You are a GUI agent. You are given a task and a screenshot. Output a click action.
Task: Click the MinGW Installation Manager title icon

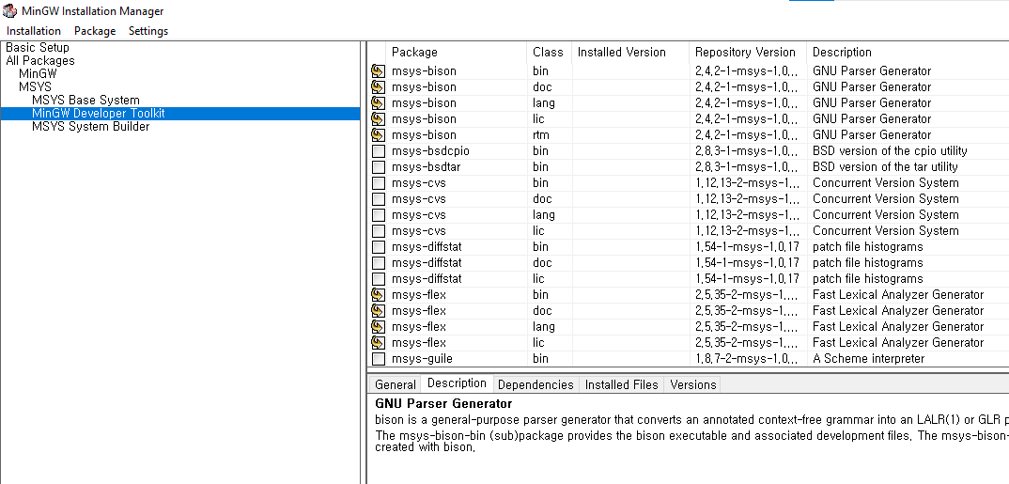click(x=10, y=11)
